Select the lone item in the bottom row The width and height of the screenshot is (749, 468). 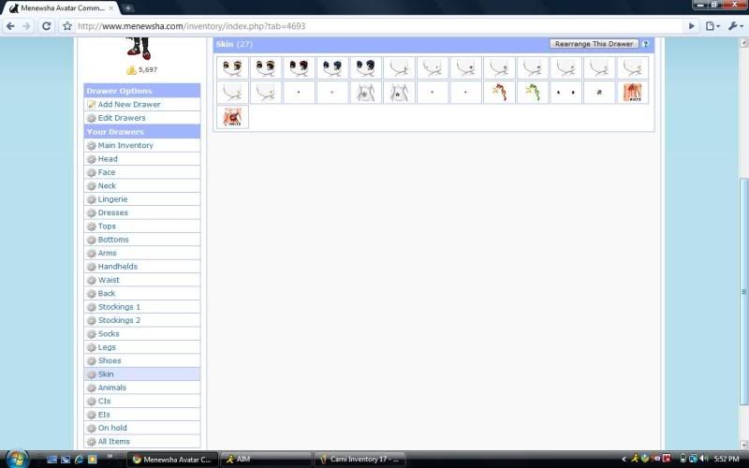point(232,117)
